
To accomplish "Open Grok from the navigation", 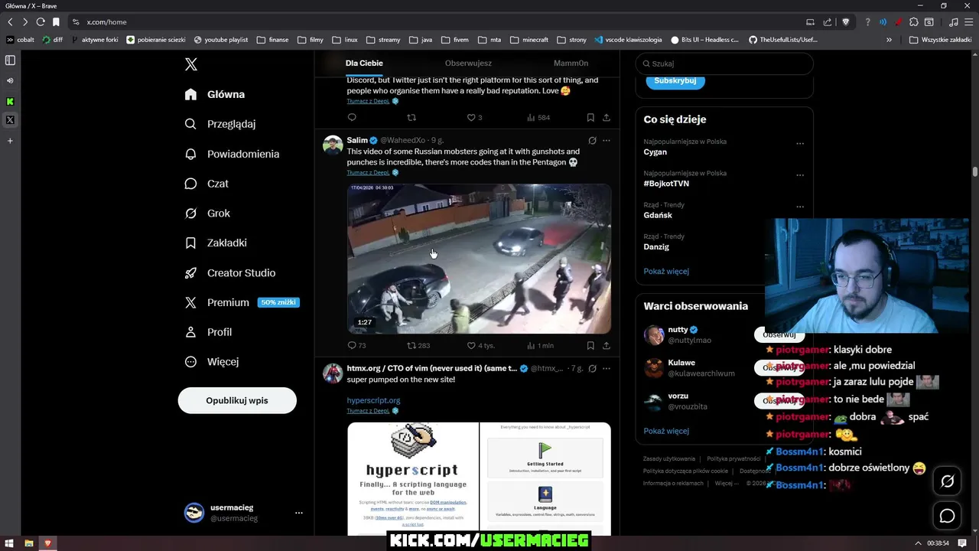I will click(208, 214).
